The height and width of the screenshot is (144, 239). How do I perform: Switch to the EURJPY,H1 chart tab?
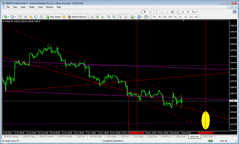pos(167,136)
